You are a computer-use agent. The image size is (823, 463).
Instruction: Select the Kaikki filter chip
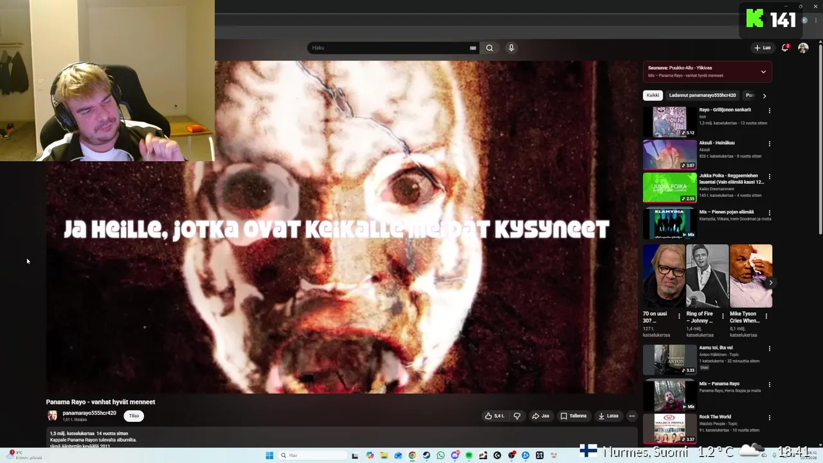coord(653,95)
